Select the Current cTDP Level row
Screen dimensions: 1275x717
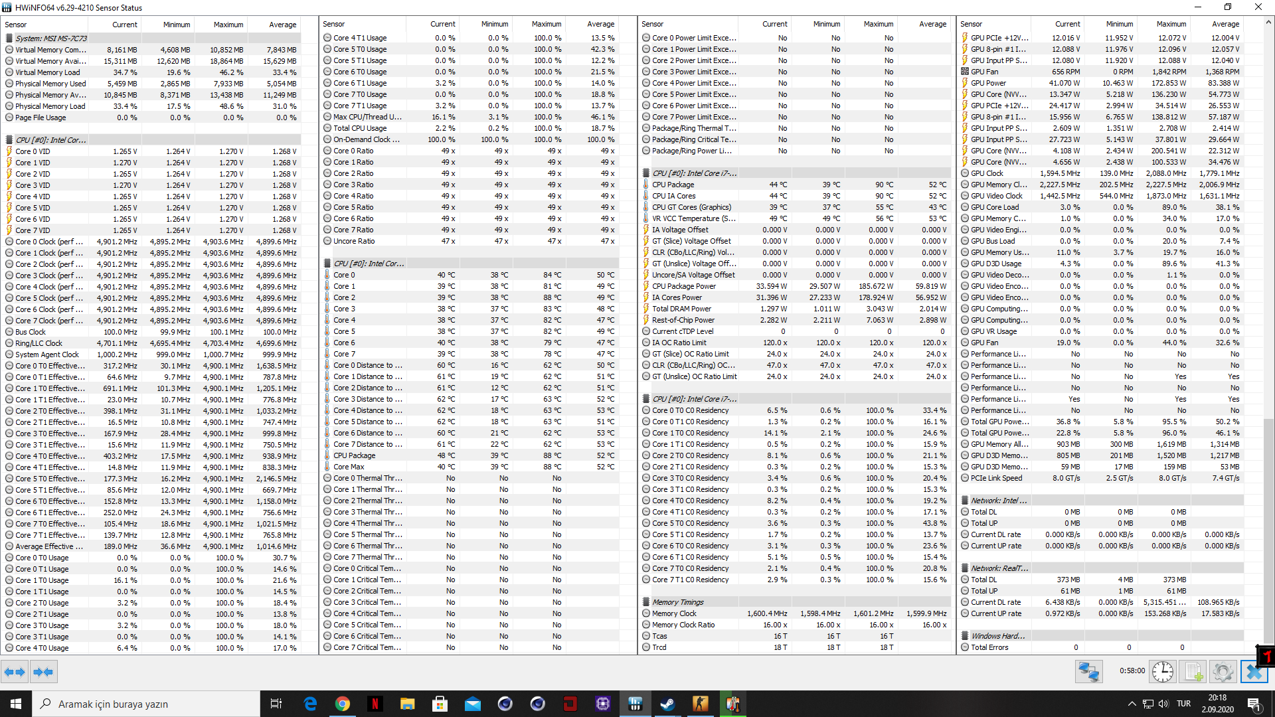click(796, 331)
